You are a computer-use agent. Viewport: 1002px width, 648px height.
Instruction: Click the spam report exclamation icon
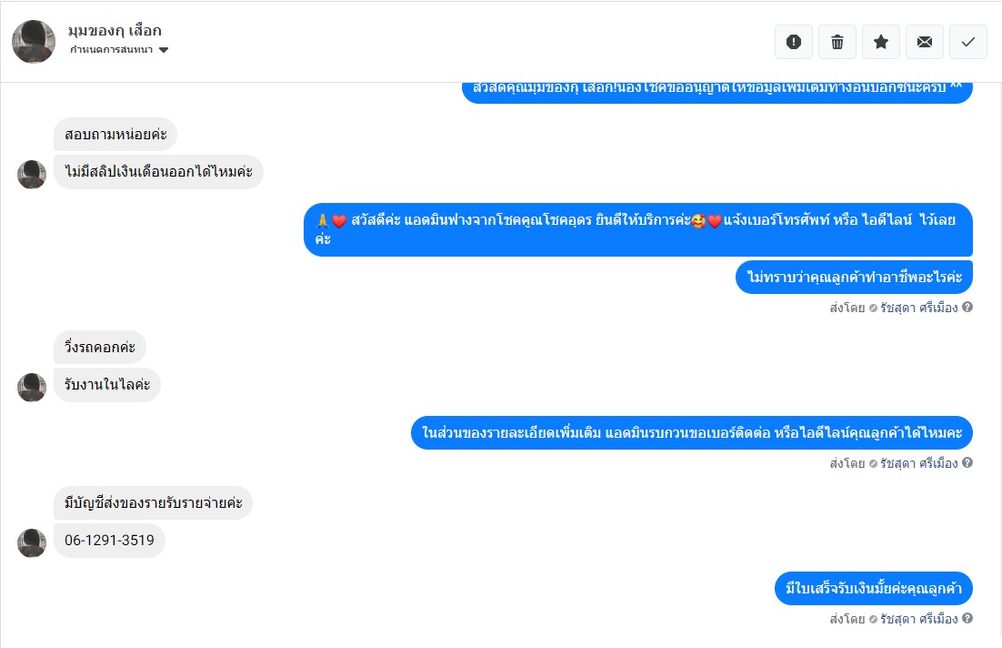pyautogui.click(x=794, y=42)
